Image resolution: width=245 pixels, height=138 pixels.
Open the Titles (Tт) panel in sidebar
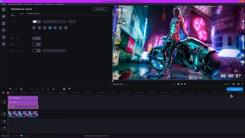pyautogui.click(x=3, y=30)
